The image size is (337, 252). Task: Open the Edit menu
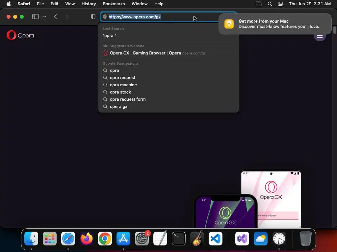54,4
